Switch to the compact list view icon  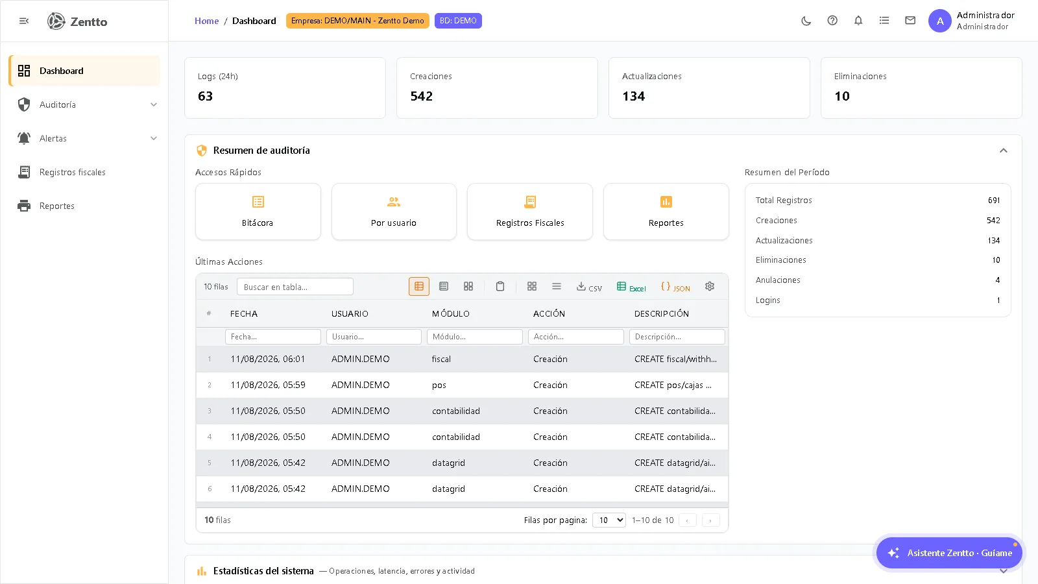(444, 286)
